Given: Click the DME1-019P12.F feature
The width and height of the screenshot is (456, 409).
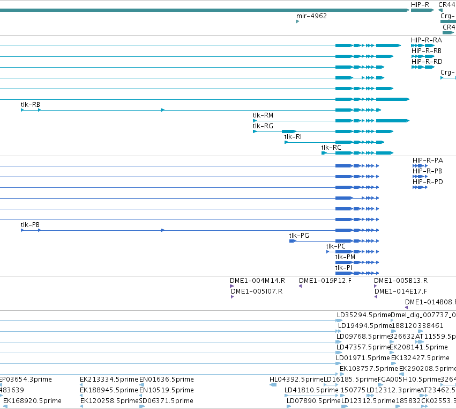Looking at the screenshot, I should 301,286.
